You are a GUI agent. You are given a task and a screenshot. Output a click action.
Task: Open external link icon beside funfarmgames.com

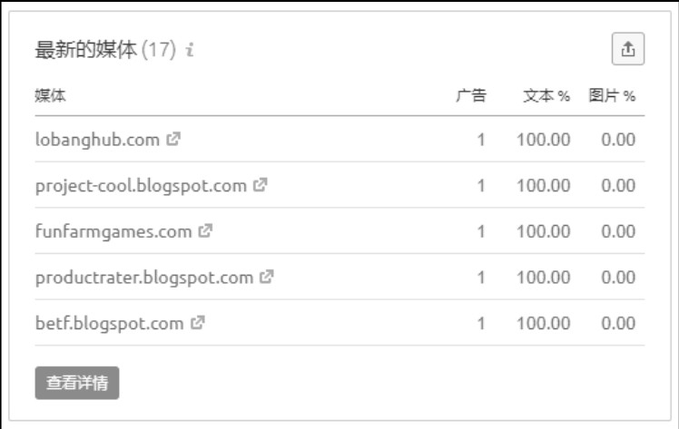coord(205,230)
